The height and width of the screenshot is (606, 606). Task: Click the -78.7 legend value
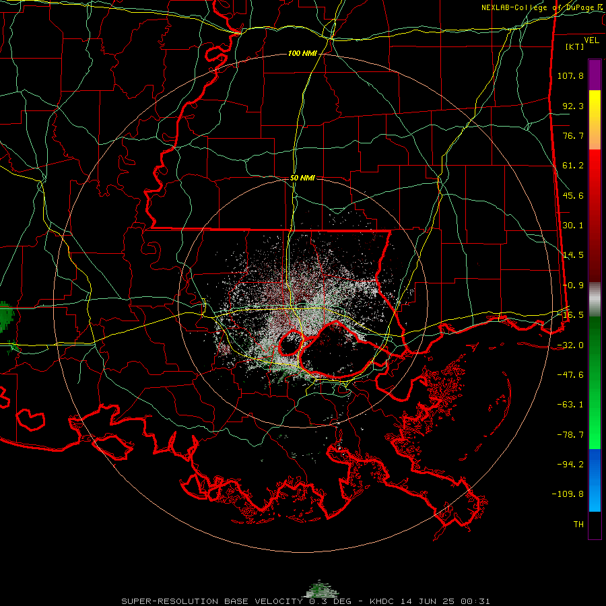pos(570,435)
